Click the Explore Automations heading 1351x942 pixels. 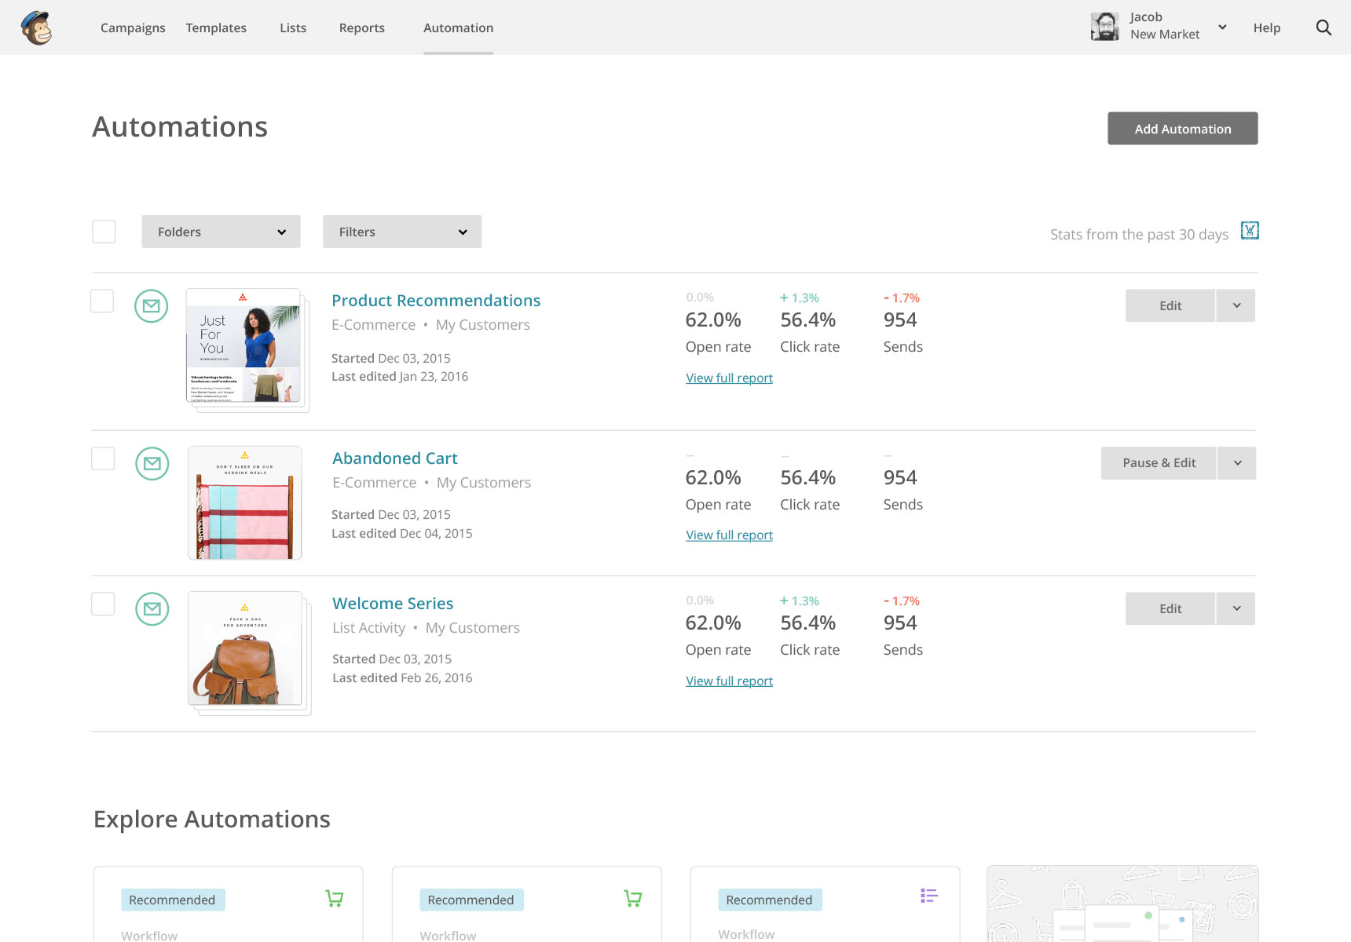coord(211,819)
